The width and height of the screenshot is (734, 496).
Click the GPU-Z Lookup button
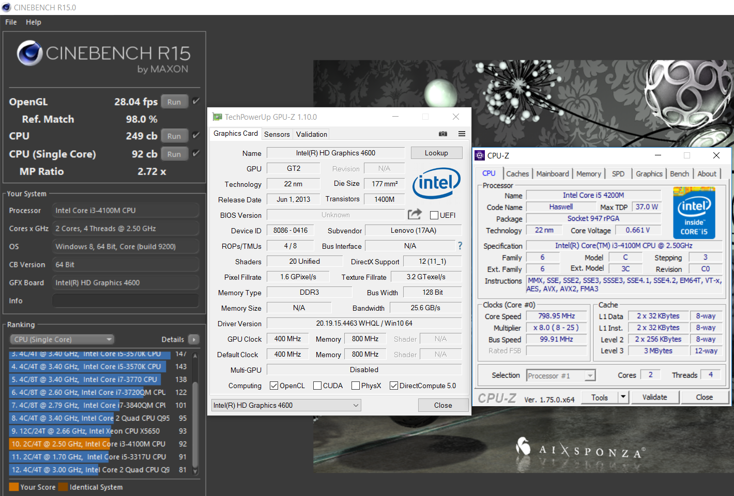coord(436,153)
